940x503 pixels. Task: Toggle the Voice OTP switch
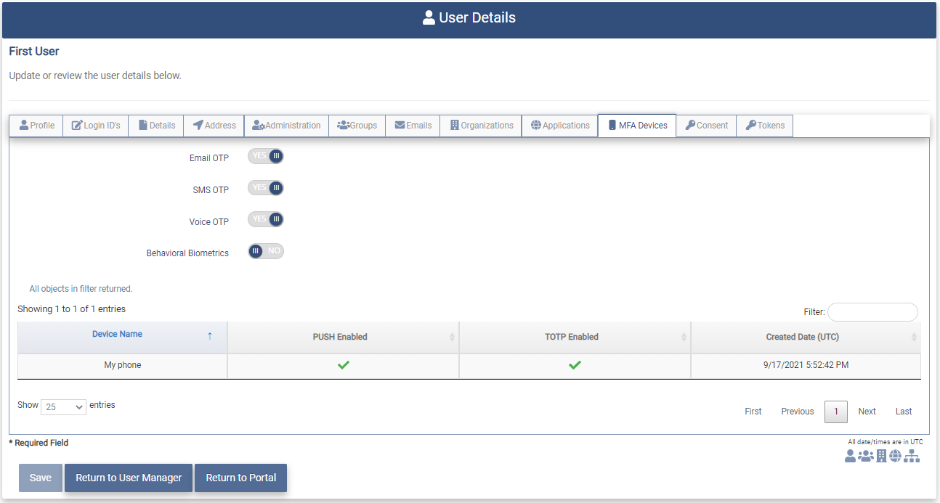pyautogui.click(x=266, y=219)
